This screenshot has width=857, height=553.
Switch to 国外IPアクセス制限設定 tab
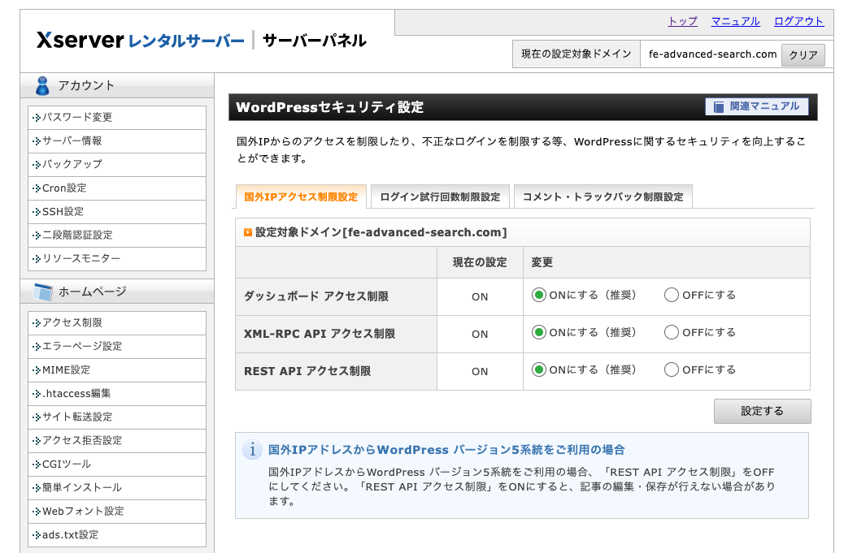point(301,197)
